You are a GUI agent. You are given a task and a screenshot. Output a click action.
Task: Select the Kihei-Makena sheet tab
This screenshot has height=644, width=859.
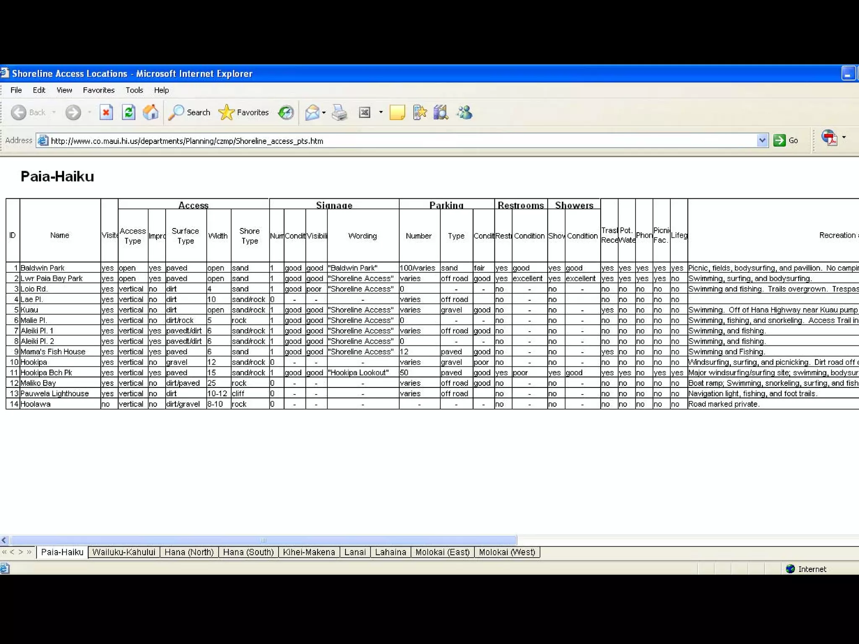point(309,552)
